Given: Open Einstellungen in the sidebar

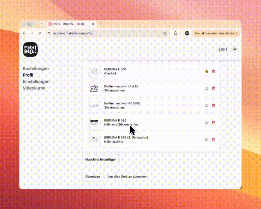Looking at the screenshot, I should pos(36,82).
